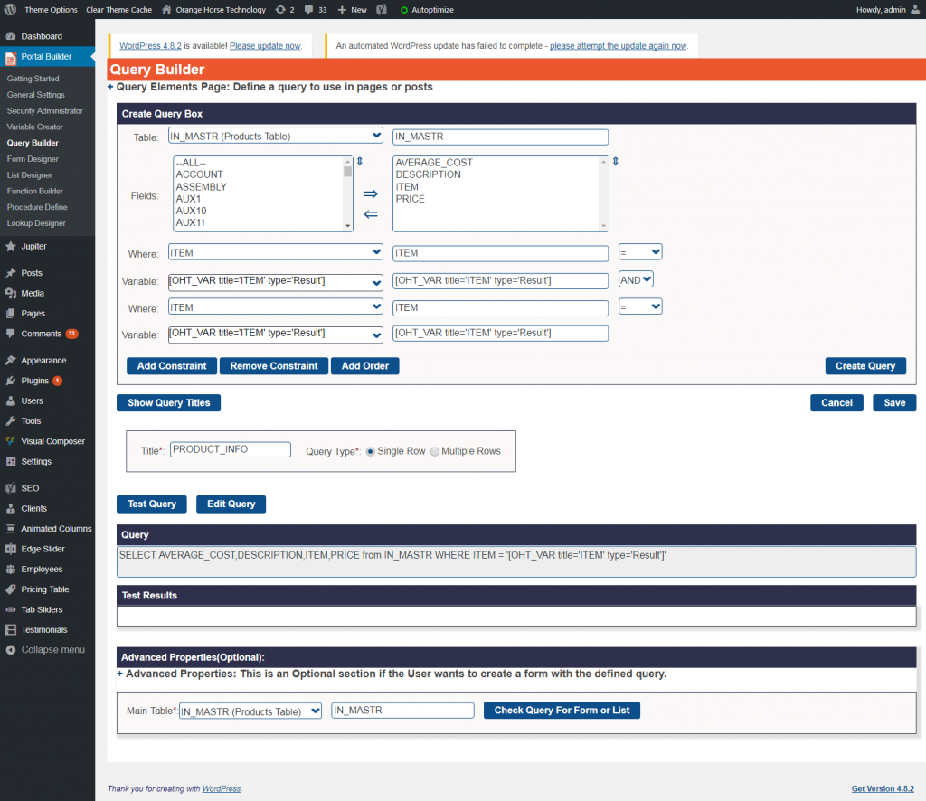Open Getting Started submenu item

point(33,79)
